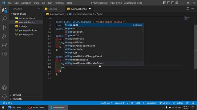Select the parseFloat suggestion

click(104, 32)
